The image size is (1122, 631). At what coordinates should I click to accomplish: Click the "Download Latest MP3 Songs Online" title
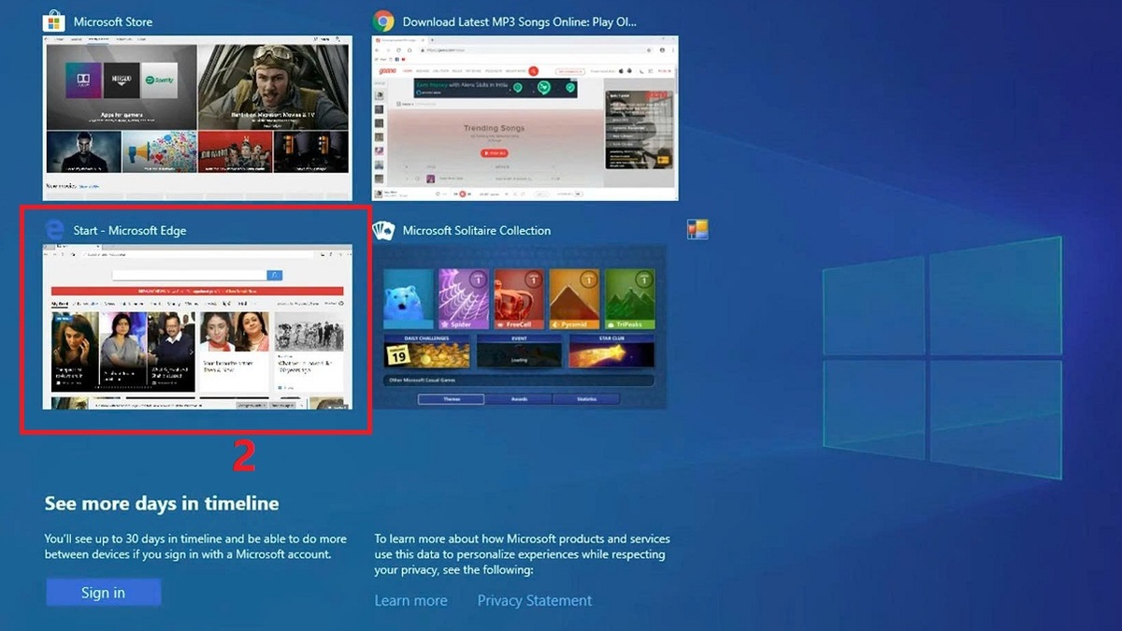(520, 22)
